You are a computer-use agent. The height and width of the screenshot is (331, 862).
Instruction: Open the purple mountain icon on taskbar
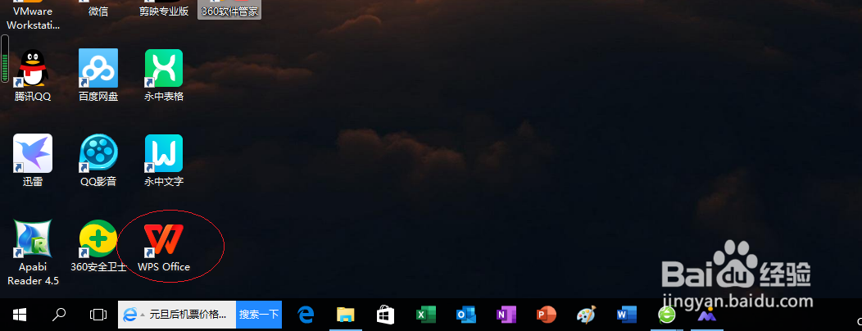click(x=705, y=315)
